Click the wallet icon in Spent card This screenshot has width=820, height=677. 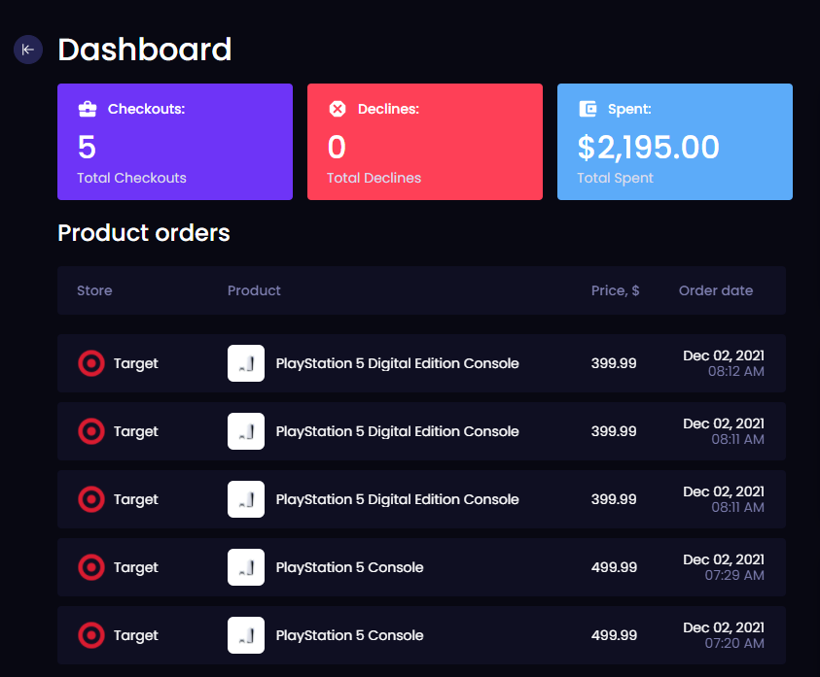tap(588, 109)
